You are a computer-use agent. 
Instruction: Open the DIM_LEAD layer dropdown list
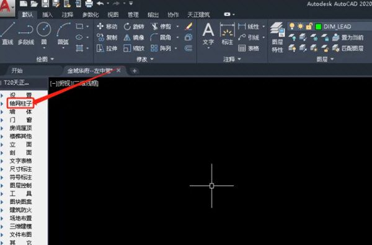point(330,26)
